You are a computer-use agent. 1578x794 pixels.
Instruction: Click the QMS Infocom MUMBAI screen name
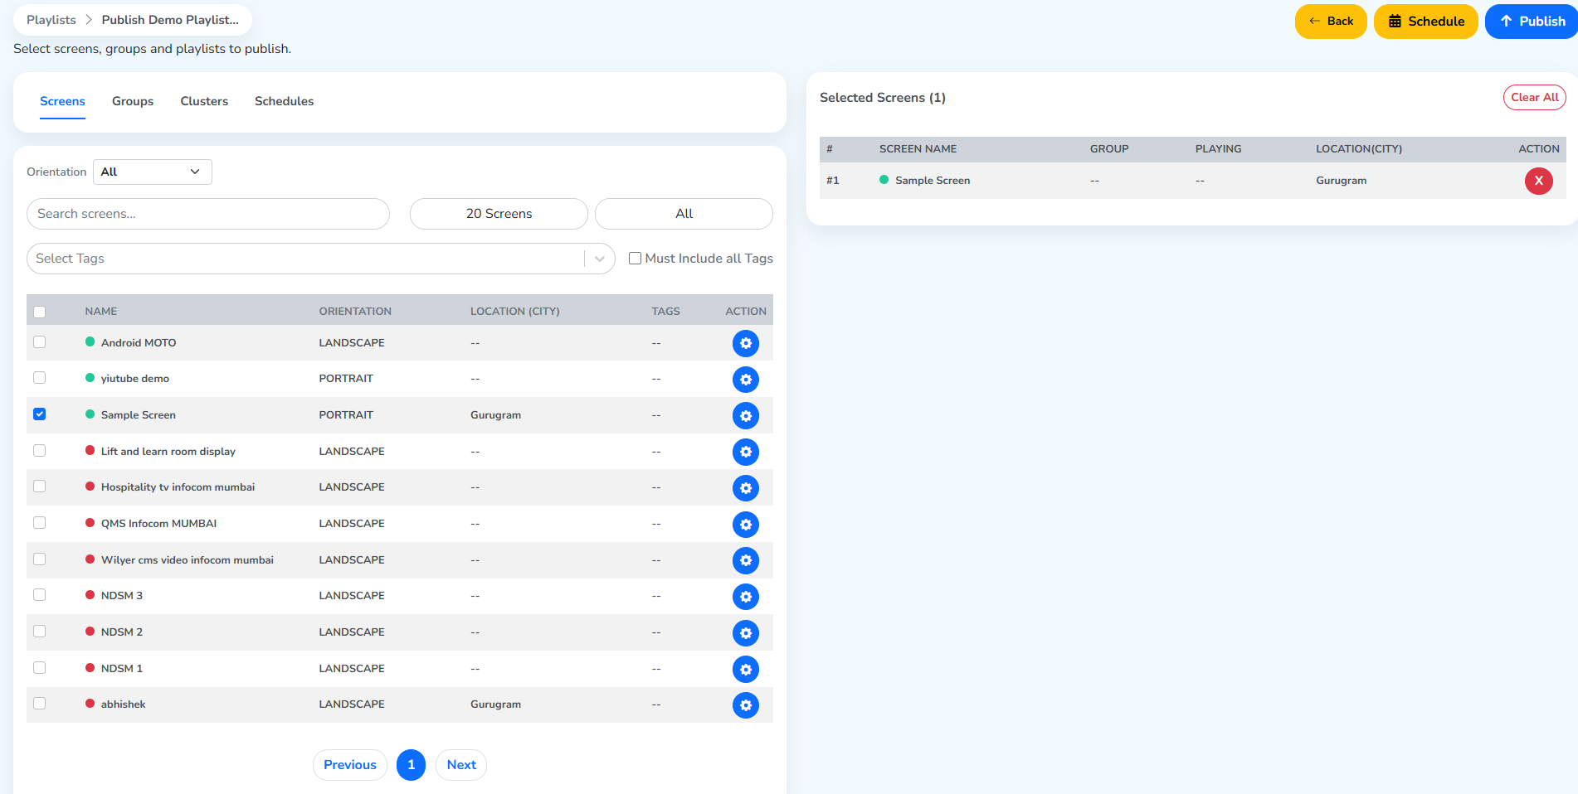158,524
